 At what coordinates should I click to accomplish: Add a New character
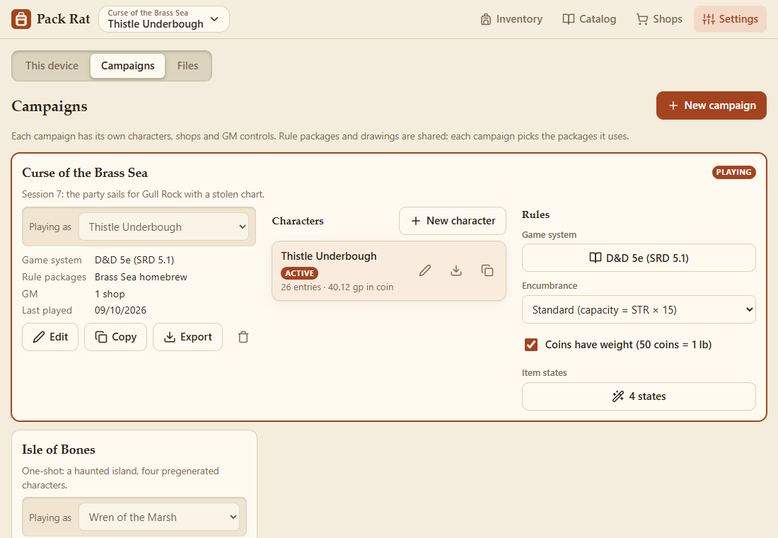453,221
